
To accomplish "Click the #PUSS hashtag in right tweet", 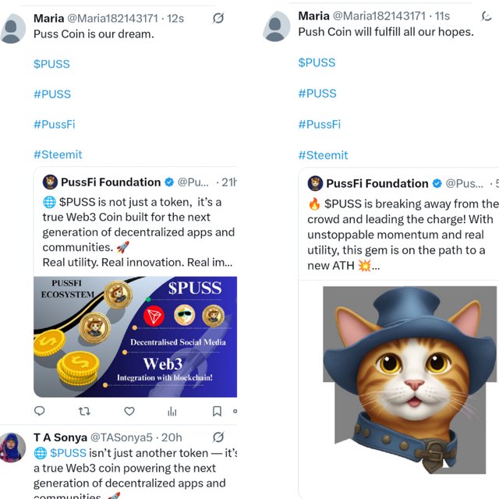I will click(x=317, y=93).
